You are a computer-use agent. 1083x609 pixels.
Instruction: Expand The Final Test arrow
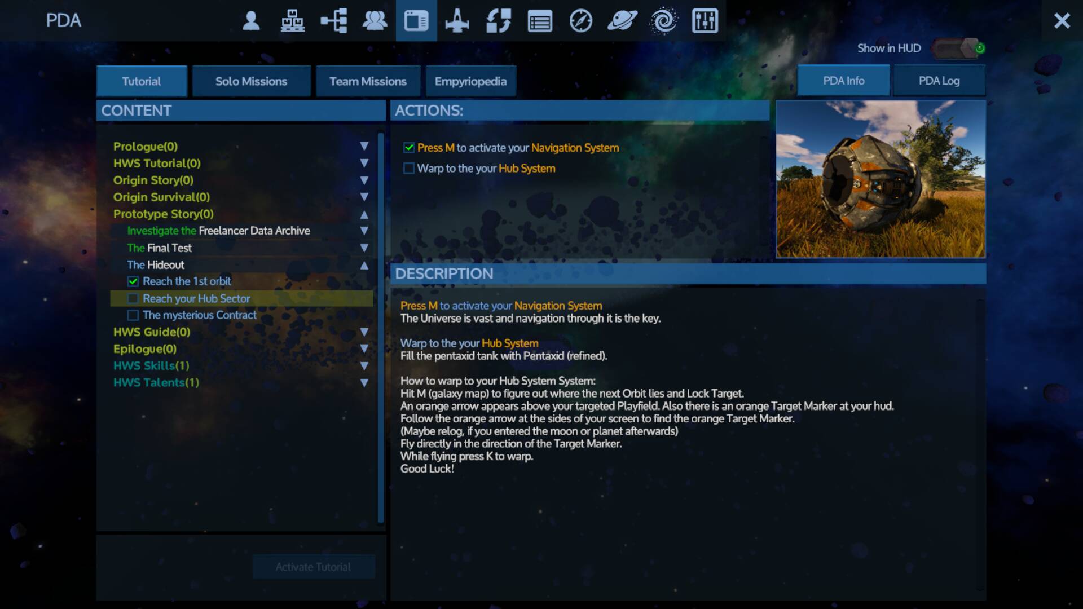(364, 248)
